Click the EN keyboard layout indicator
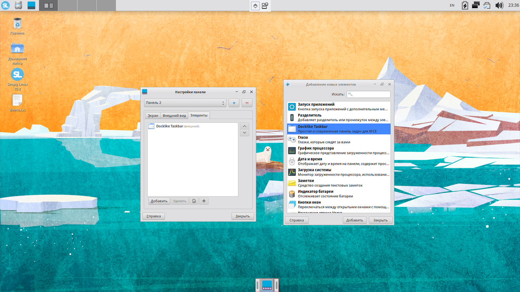This screenshot has height=292, width=520. (x=452, y=6)
